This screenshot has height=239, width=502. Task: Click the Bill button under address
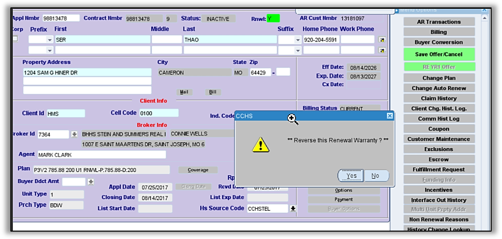coord(213,92)
